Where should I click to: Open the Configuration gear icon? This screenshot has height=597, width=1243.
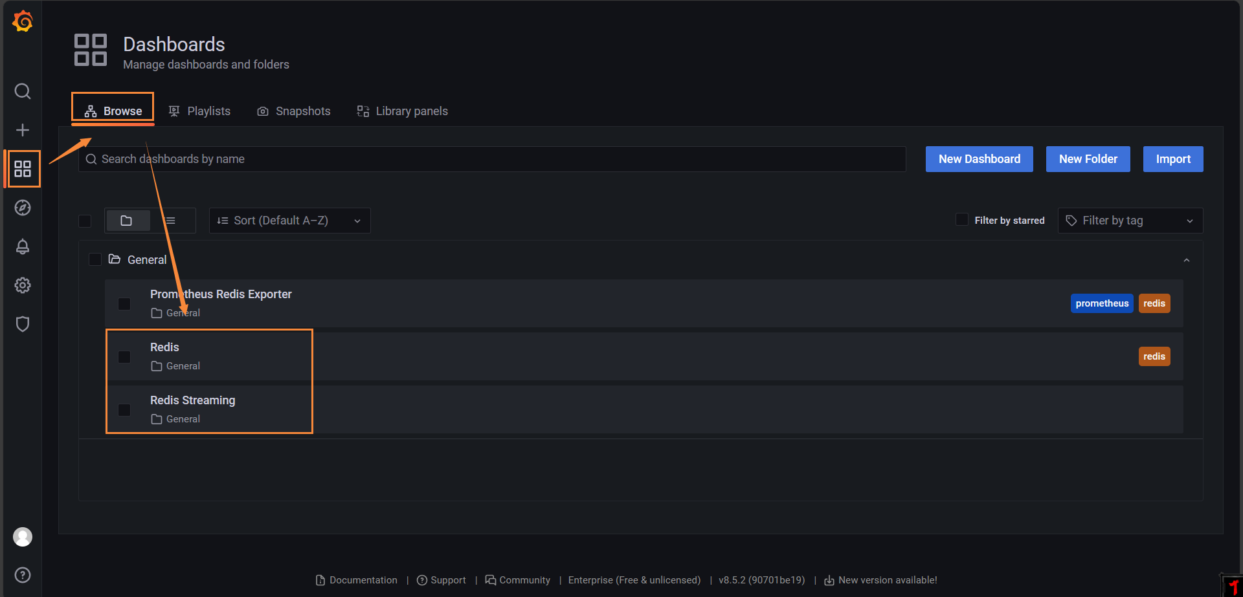[x=23, y=285]
